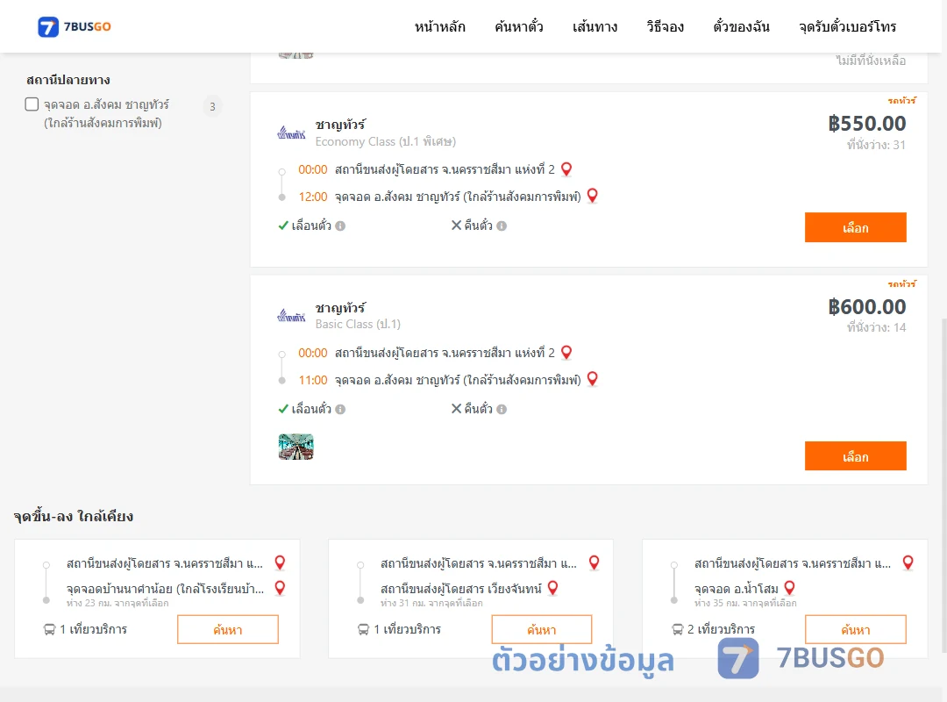
Task: Click ชาญทัวร์ operator logo on Basic trip
Action: 292,315
